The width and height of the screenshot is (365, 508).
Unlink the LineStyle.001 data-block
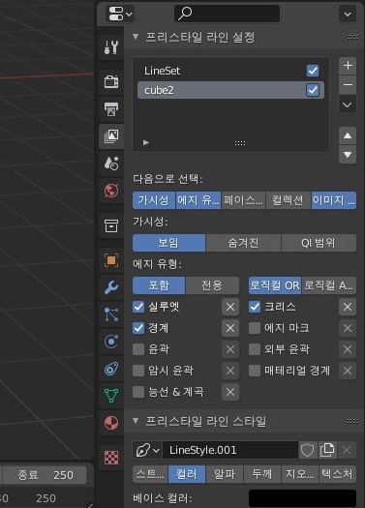click(347, 450)
